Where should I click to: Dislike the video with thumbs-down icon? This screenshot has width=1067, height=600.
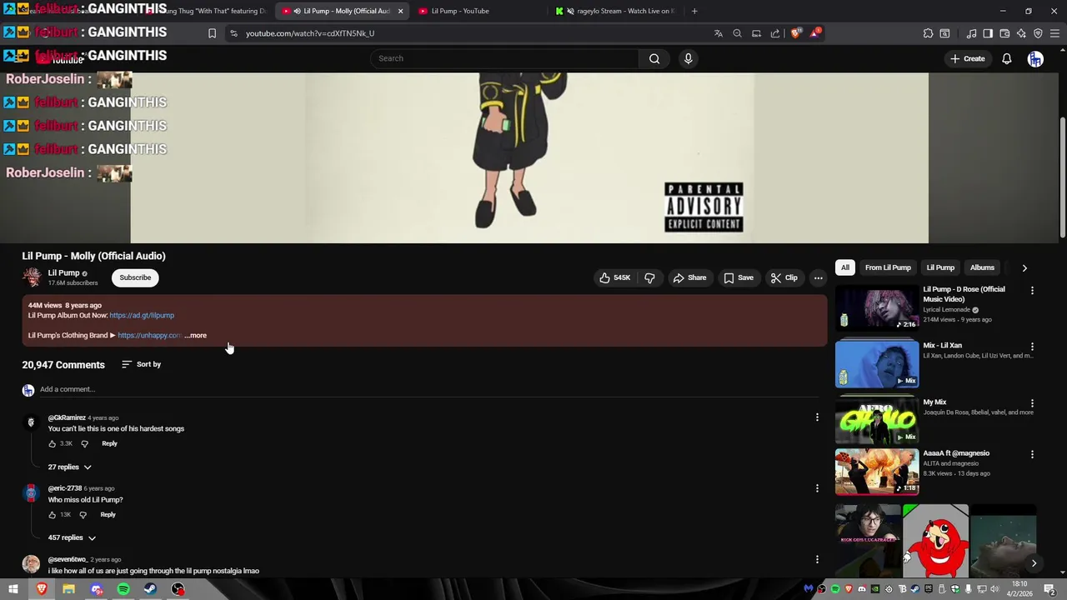[x=649, y=277]
